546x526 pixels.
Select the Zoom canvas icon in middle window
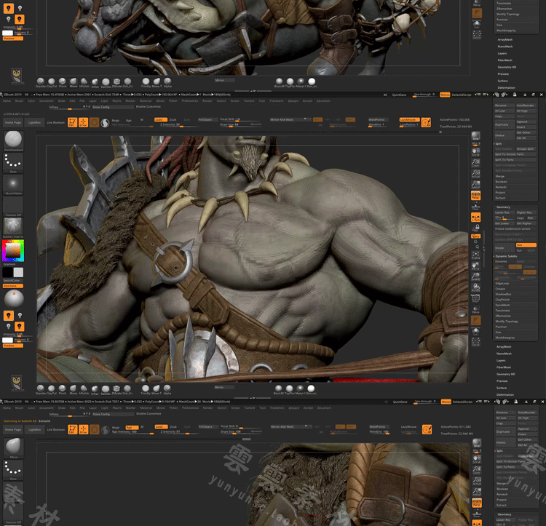475,163
